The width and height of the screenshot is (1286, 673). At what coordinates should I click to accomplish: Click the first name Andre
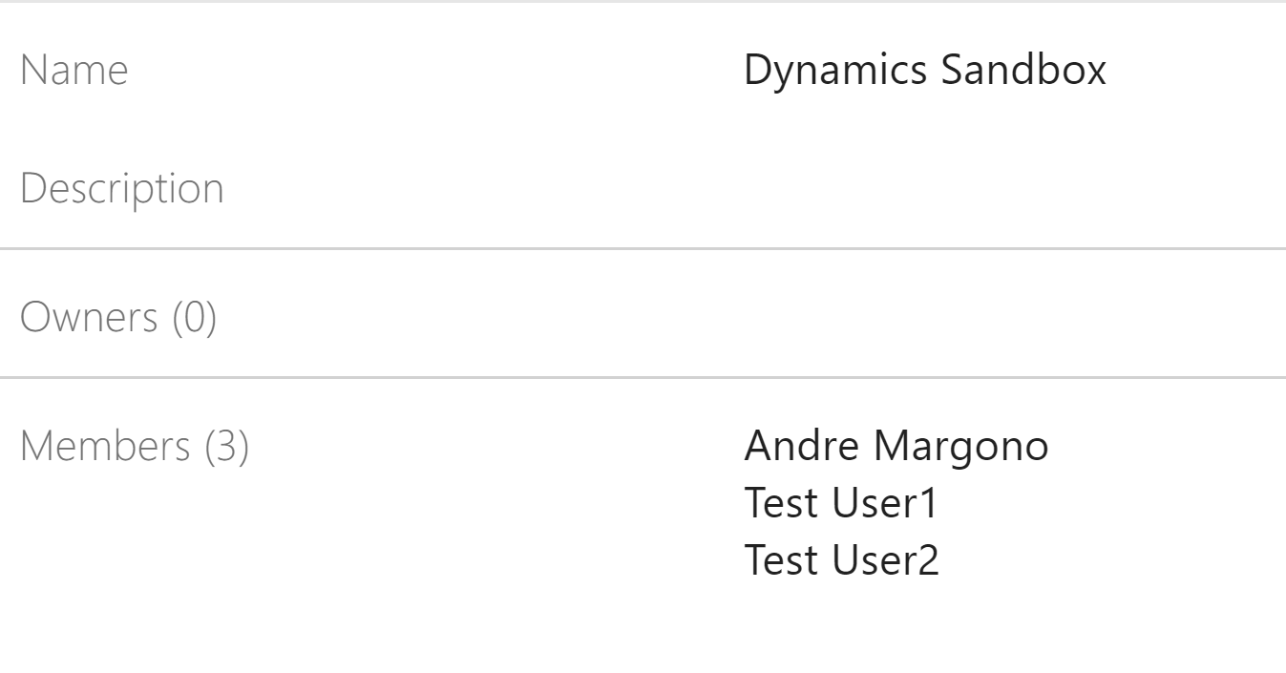click(x=803, y=446)
